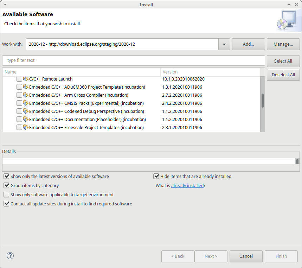Sort list by Name column header

tap(81, 72)
